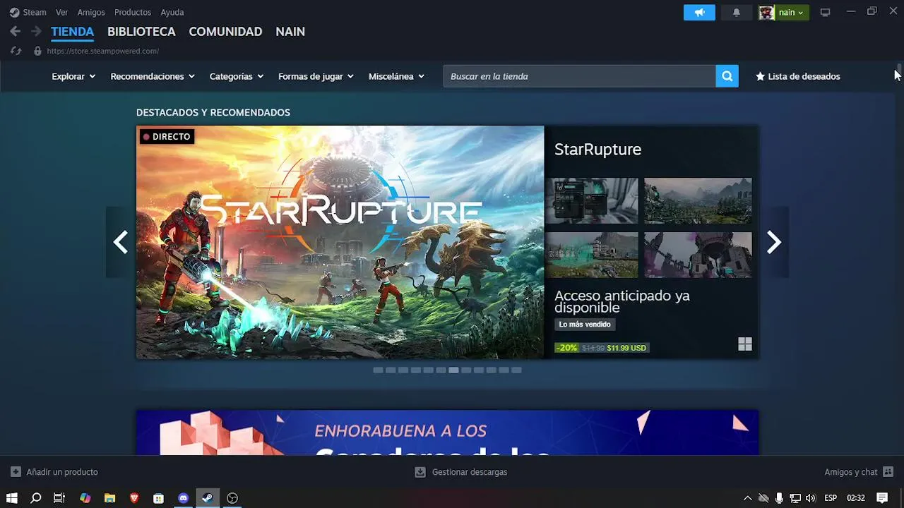Expand the Formas de jugar dropdown
This screenshot has height=508, width=904.
point(316,76)
